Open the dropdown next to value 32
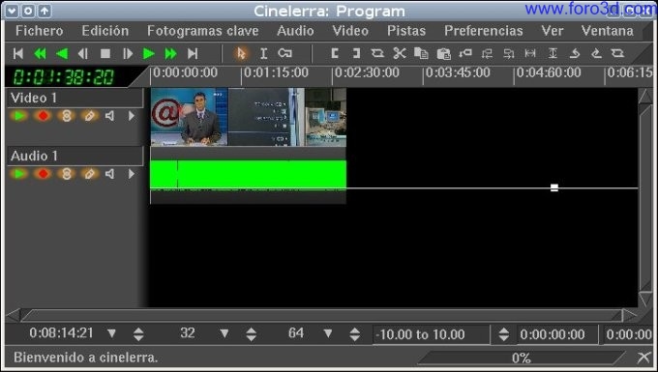This screenshot has width=658, height=372. pos(224,333)
